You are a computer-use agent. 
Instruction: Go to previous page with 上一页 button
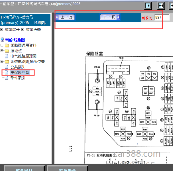click(65, 17)
